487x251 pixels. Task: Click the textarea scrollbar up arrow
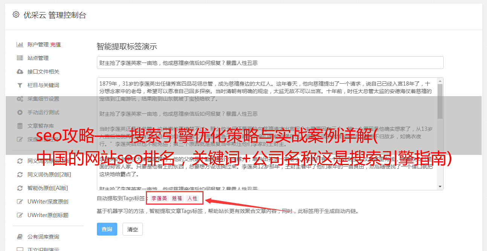440,81
